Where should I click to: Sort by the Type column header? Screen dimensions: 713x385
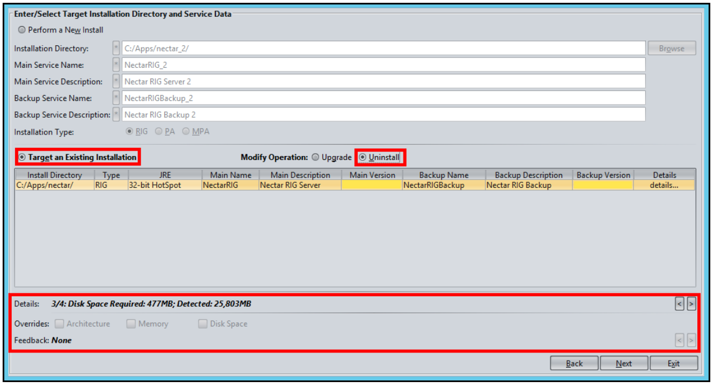tap(111, 175)
